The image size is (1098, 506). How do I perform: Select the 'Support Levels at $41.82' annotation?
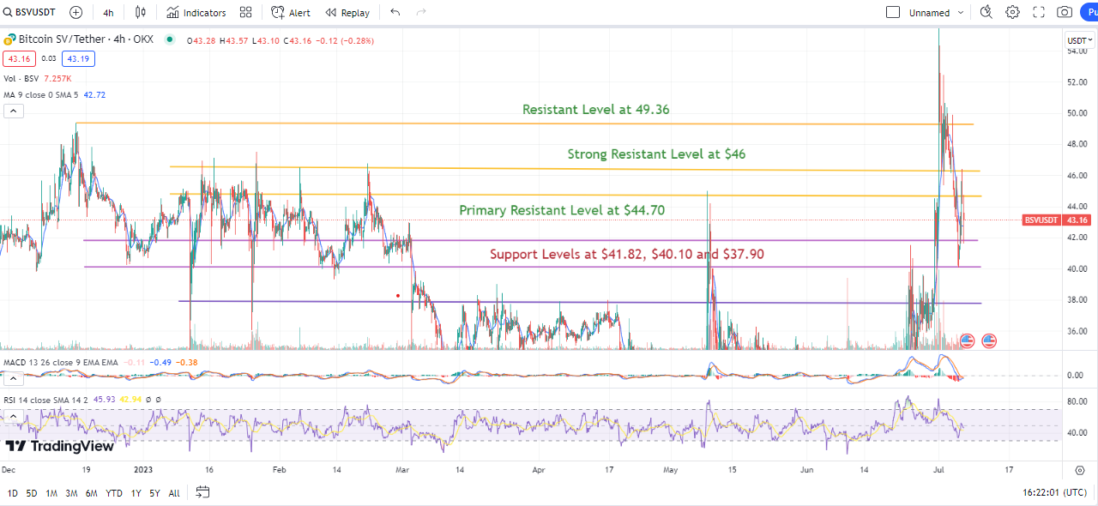point(627,254)
